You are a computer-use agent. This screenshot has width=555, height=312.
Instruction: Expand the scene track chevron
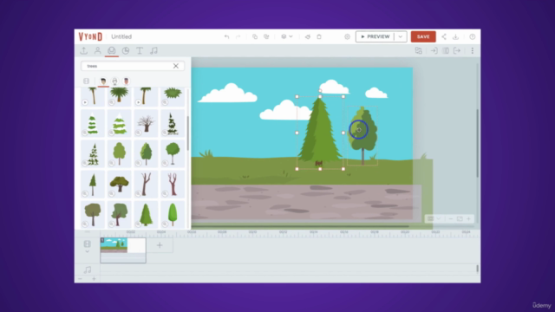[87, 251]
